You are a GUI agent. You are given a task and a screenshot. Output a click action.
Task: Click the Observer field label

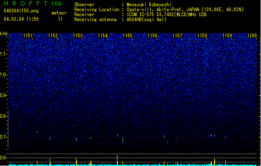[84, 5]
